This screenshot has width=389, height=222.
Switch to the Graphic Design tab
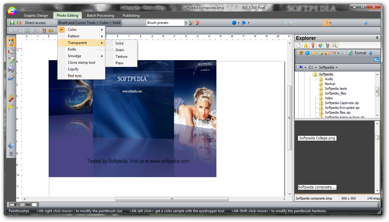click(36, 16)
